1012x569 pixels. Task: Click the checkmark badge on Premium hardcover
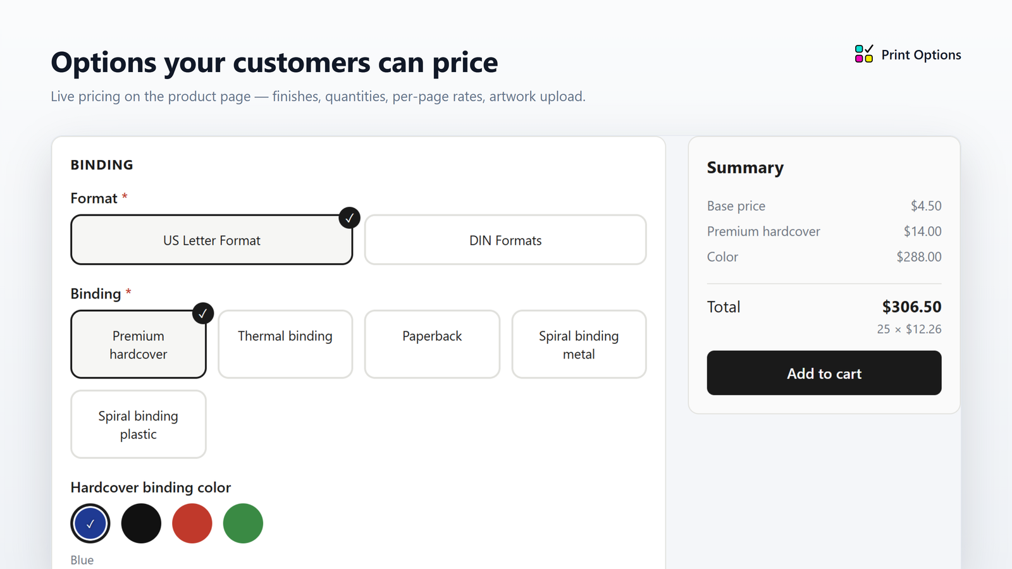(203, 313)
